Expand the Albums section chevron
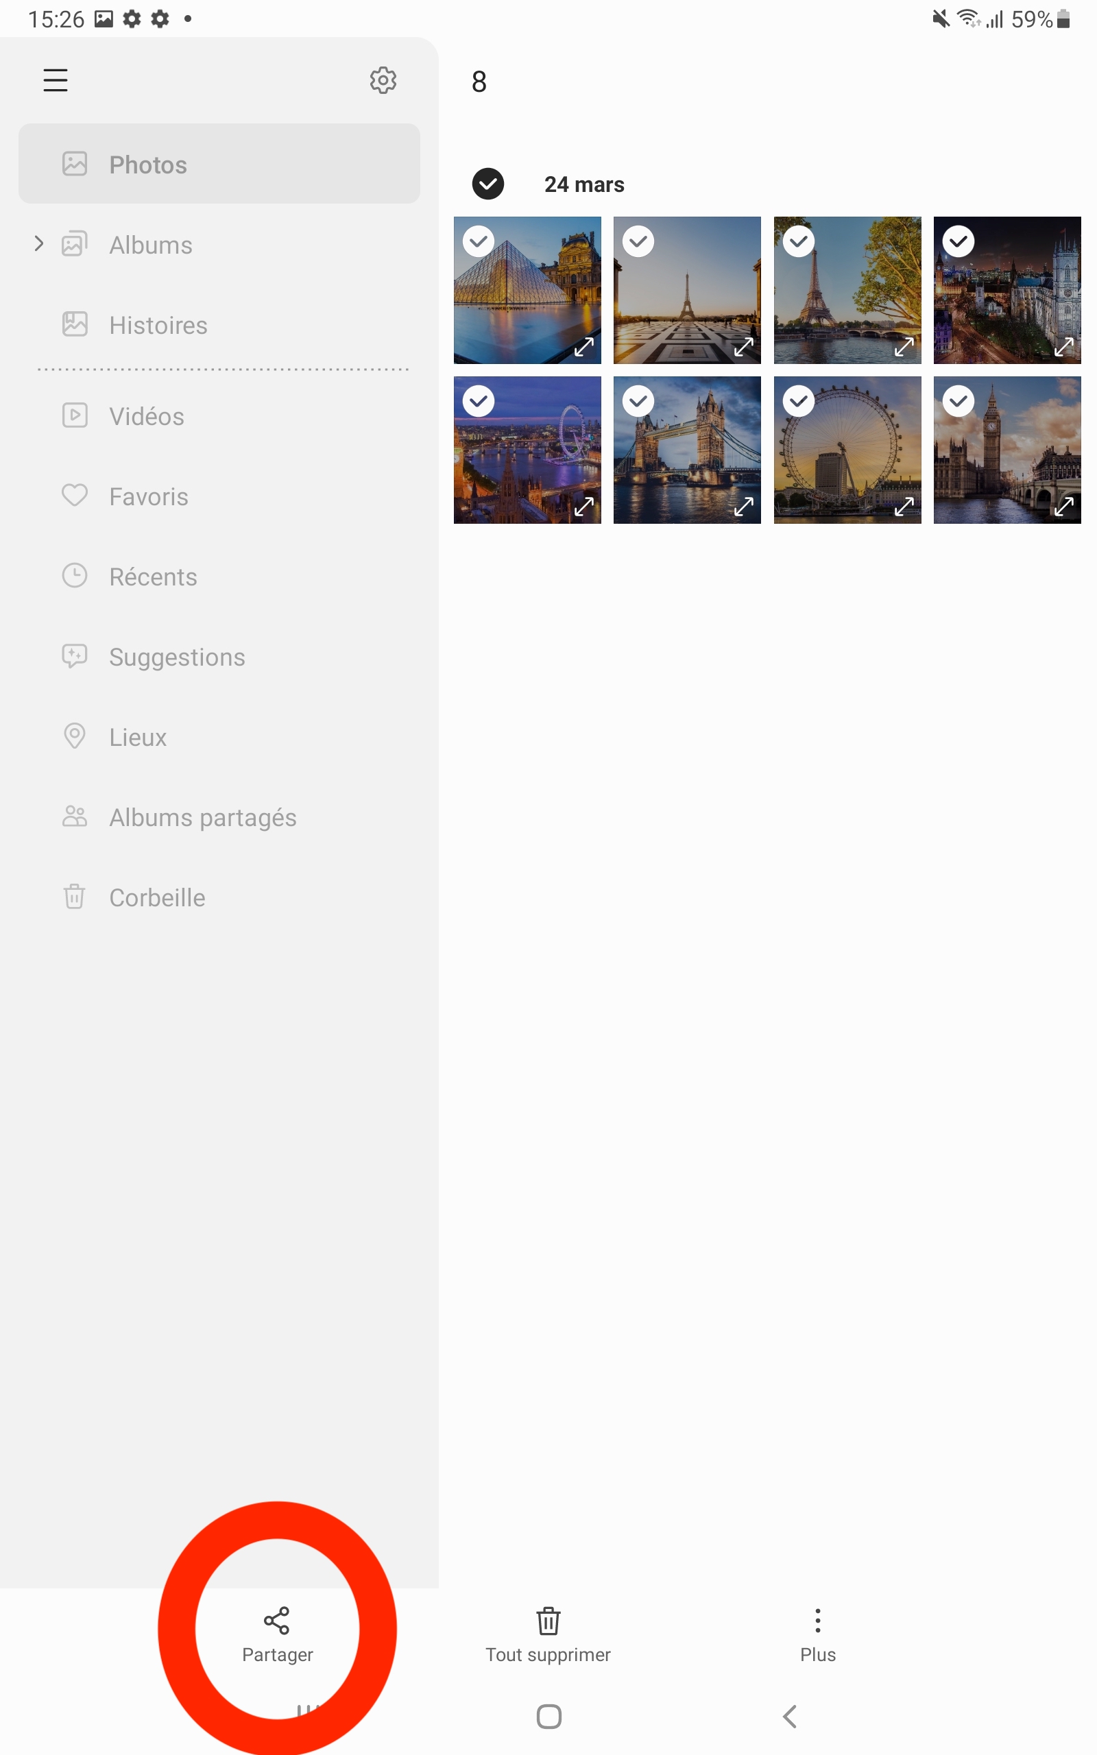1097x1755 pixels. [x=39, y=244]
